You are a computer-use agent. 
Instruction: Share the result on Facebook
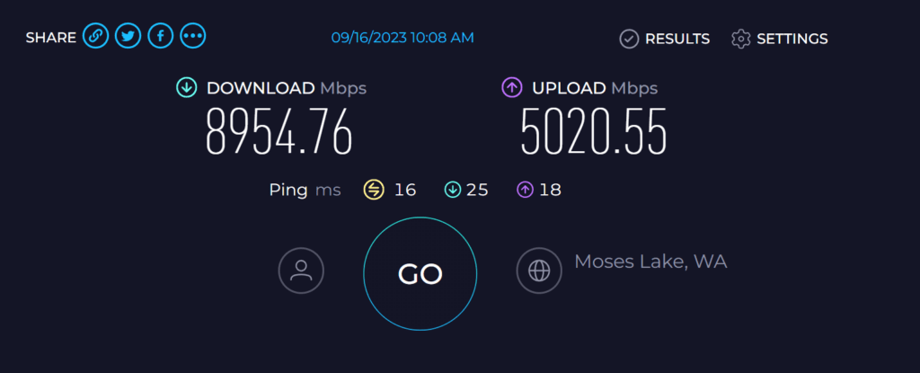[x=160, y=37]
